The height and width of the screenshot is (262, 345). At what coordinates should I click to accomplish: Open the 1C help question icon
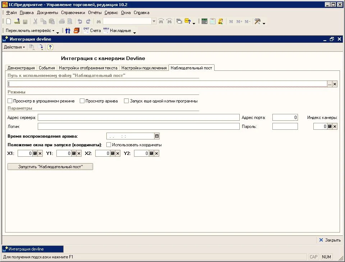pyautogui.click(x=188, y=21)
